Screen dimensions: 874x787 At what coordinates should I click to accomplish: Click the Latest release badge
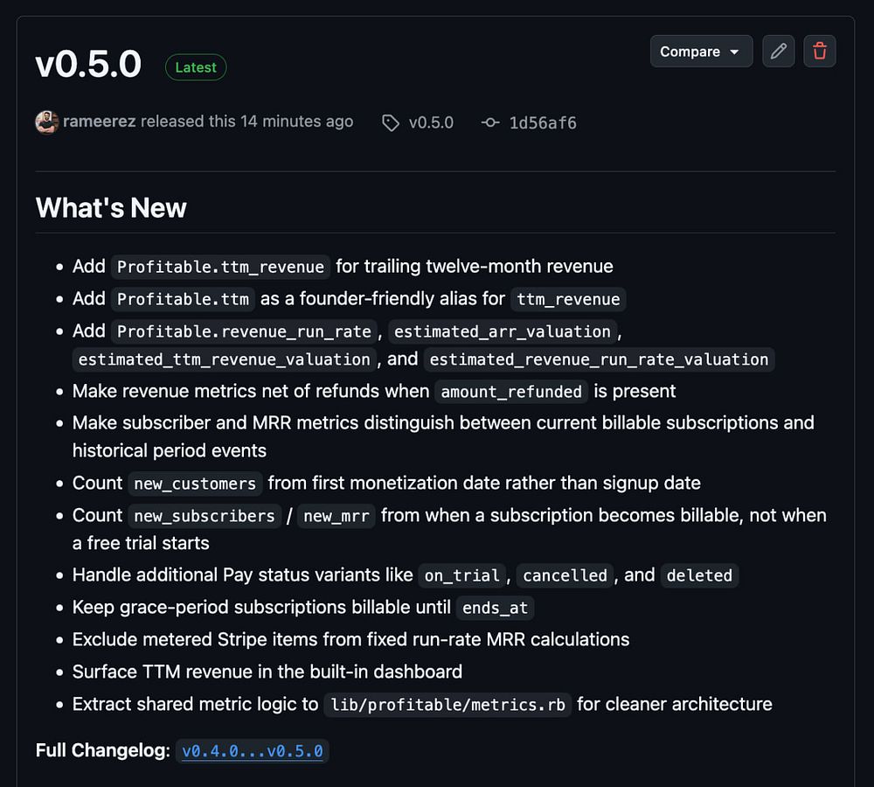pyautogui.click(x=196, y=67)
